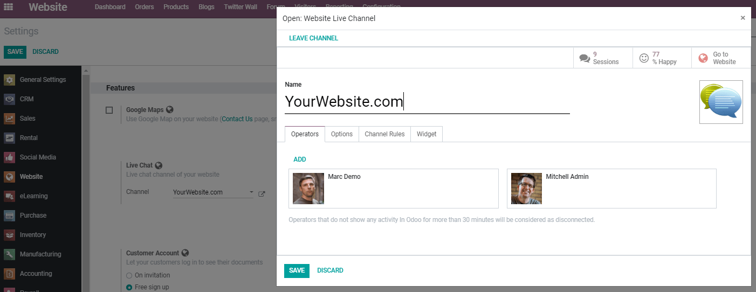Click the Website app title
The width and height of the screenshot is (756, 292).
pyautogui.click(x=48, y=8)
